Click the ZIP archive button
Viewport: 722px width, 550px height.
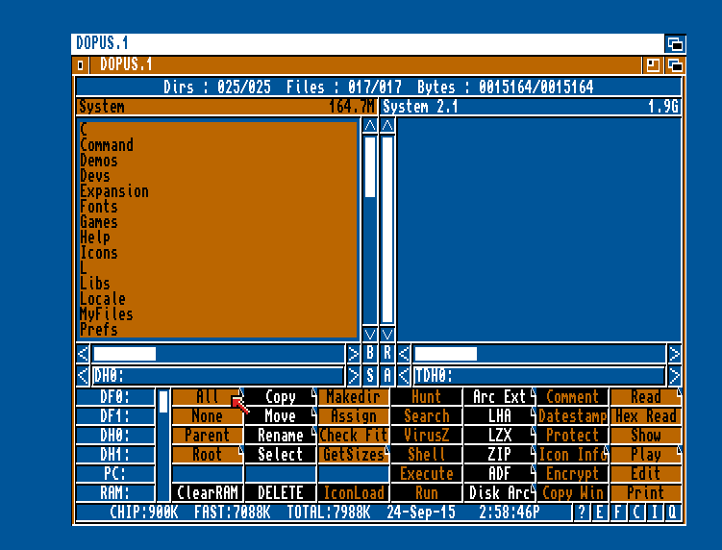coord(500,455)
